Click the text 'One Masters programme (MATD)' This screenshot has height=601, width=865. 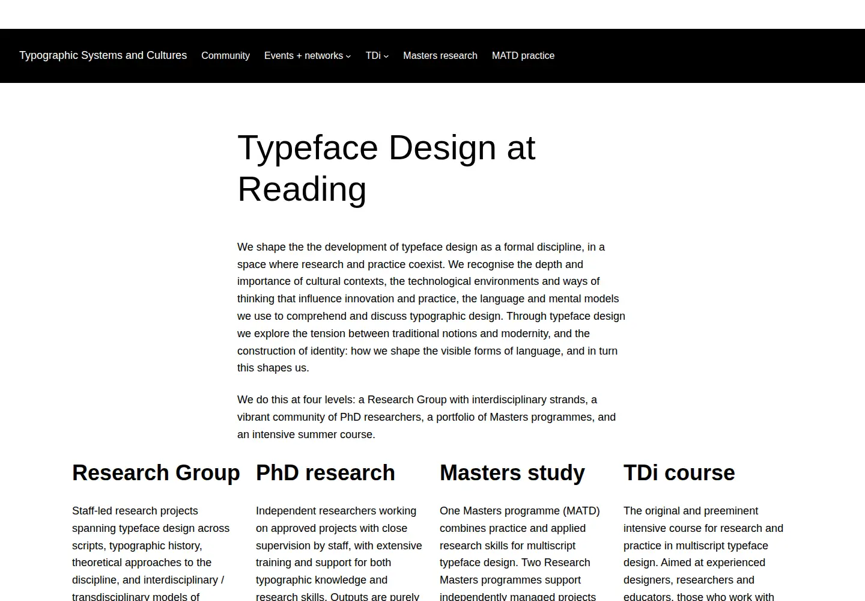520,511
